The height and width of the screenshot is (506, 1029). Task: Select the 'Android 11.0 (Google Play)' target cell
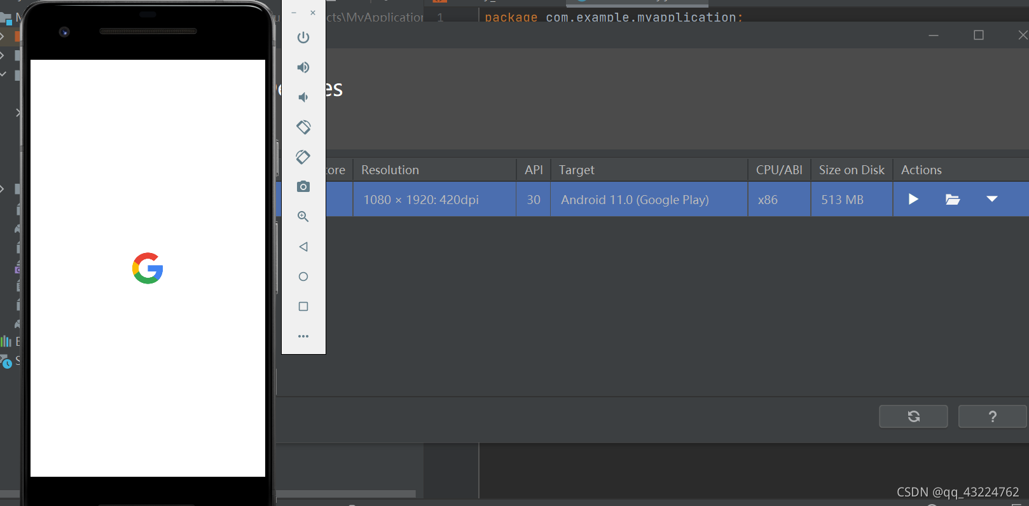tap(649, 200)
